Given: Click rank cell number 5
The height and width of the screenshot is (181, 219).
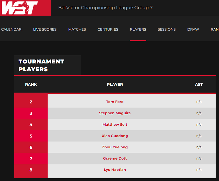Looking at the screenshot, I should (31, 136).
